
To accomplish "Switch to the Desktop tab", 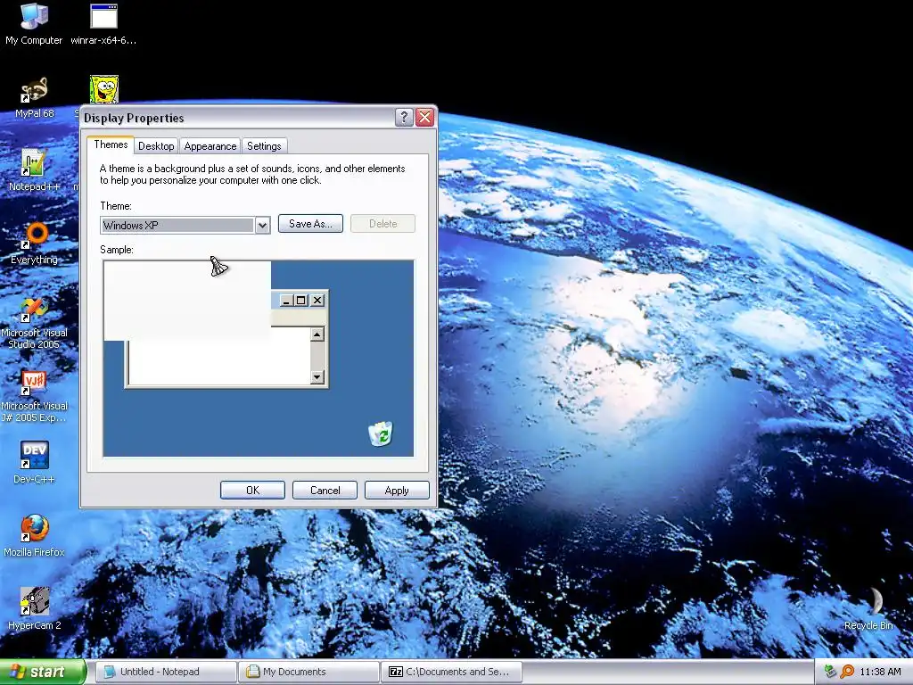I will coord(156,146).
